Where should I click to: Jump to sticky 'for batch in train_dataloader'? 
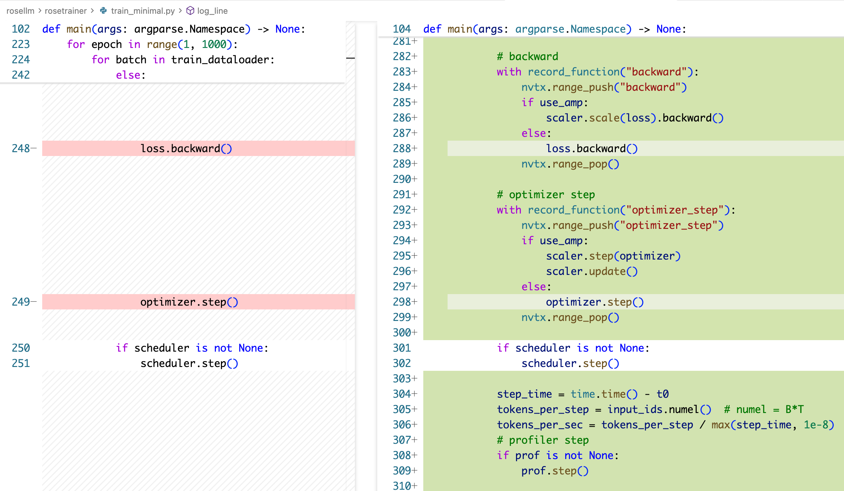(183, 59)
